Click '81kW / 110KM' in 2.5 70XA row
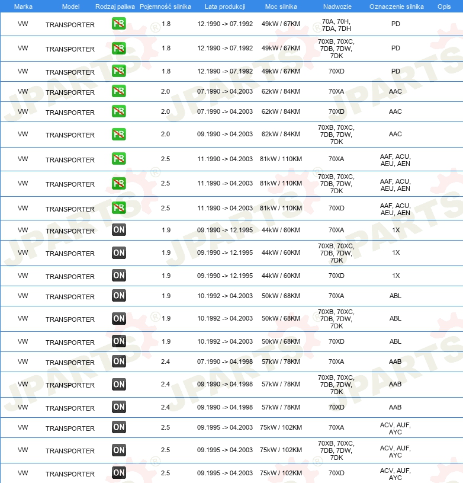 click(x=281, y=159)
